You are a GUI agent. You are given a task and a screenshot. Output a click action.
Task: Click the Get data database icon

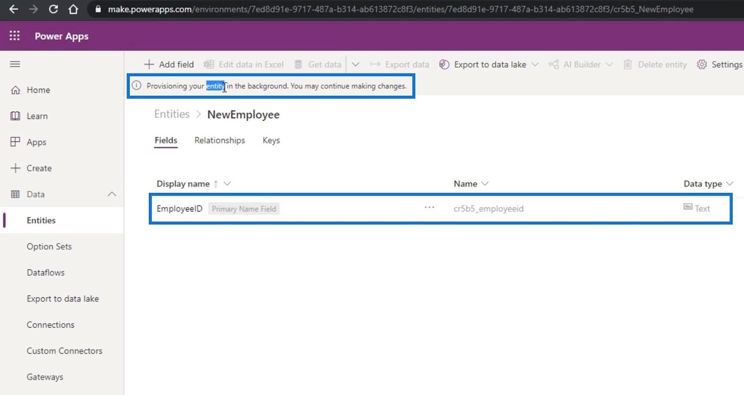point(299,64)
